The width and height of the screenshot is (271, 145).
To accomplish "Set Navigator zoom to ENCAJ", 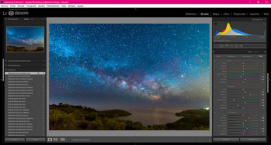I will click(x=27, y=19).
